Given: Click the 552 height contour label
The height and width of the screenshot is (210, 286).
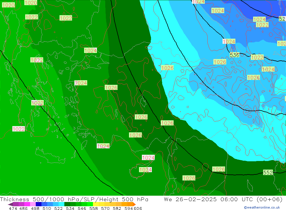Looking at the screenshot, I should (268, 172).
